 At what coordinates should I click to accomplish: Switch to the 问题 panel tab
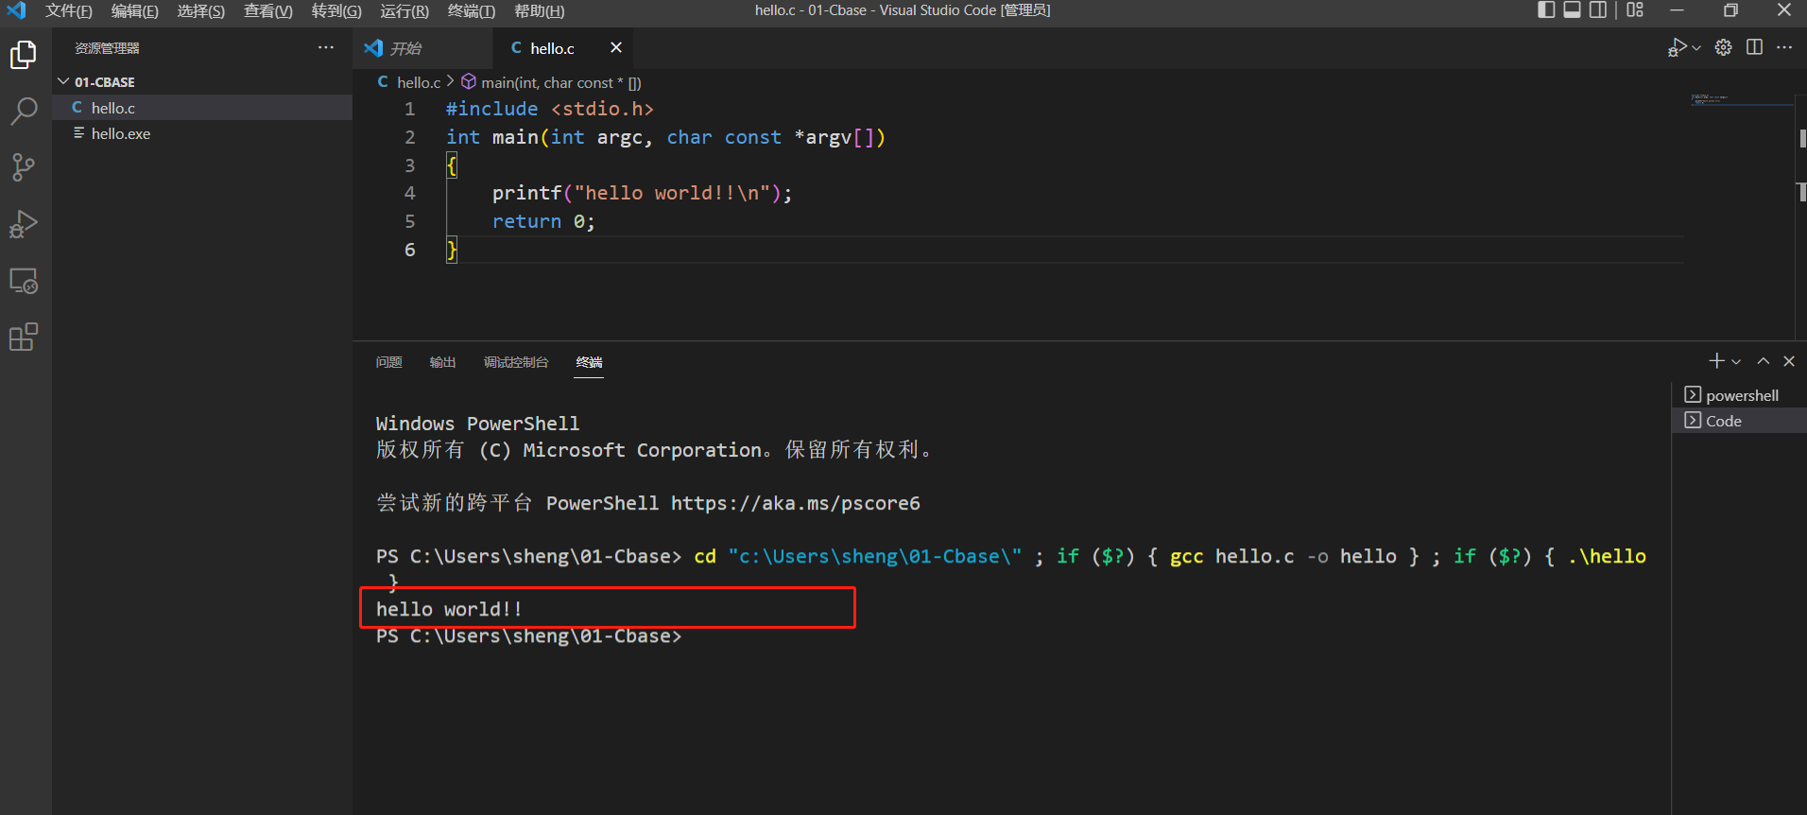click(388, 362)
